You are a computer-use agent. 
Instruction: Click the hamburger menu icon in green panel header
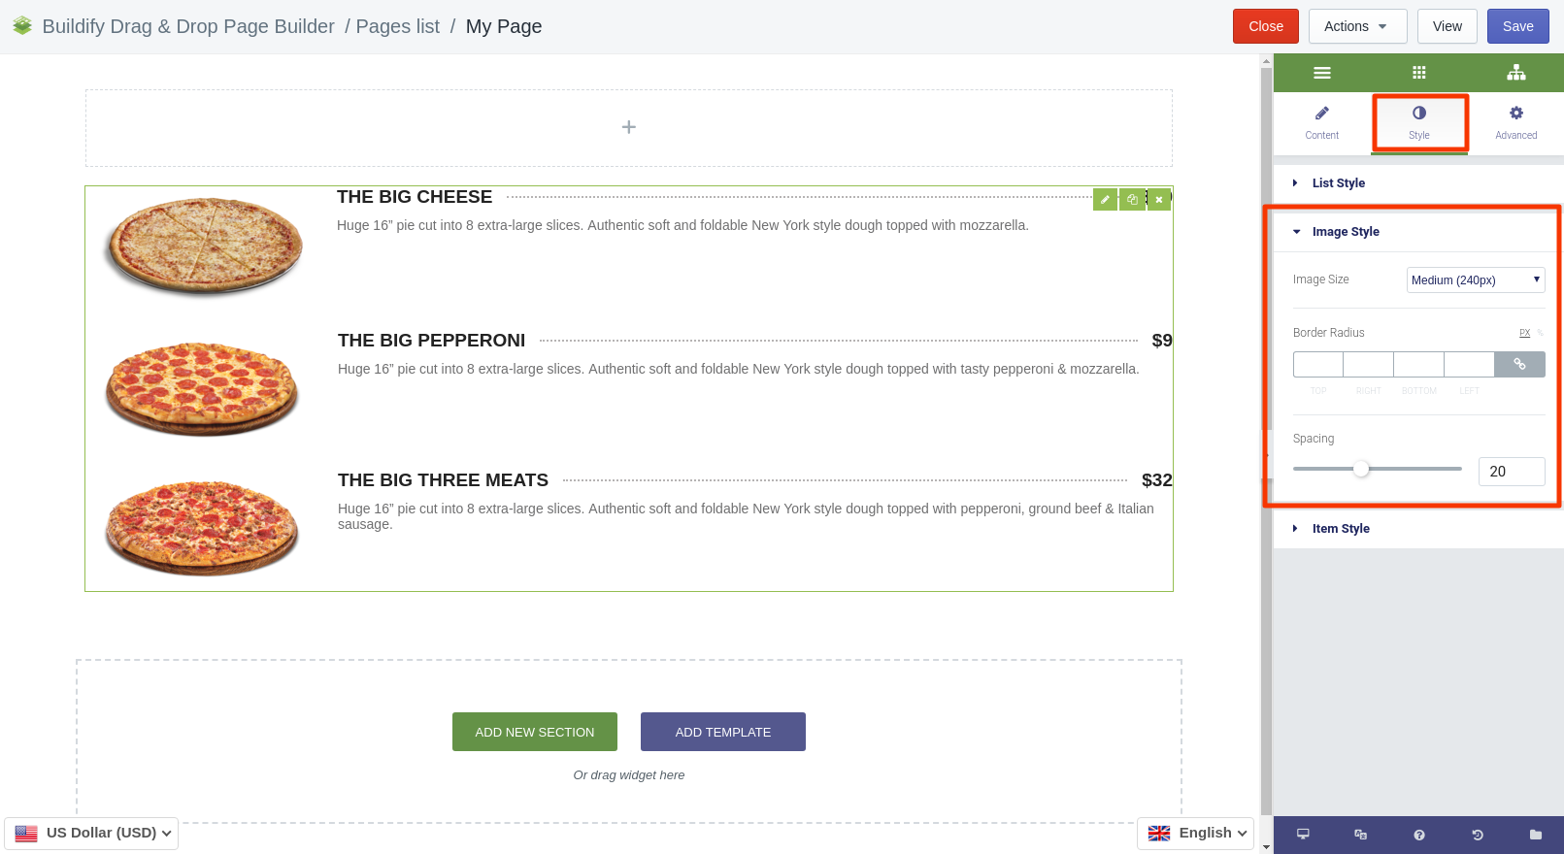[x=1321, y=73]
